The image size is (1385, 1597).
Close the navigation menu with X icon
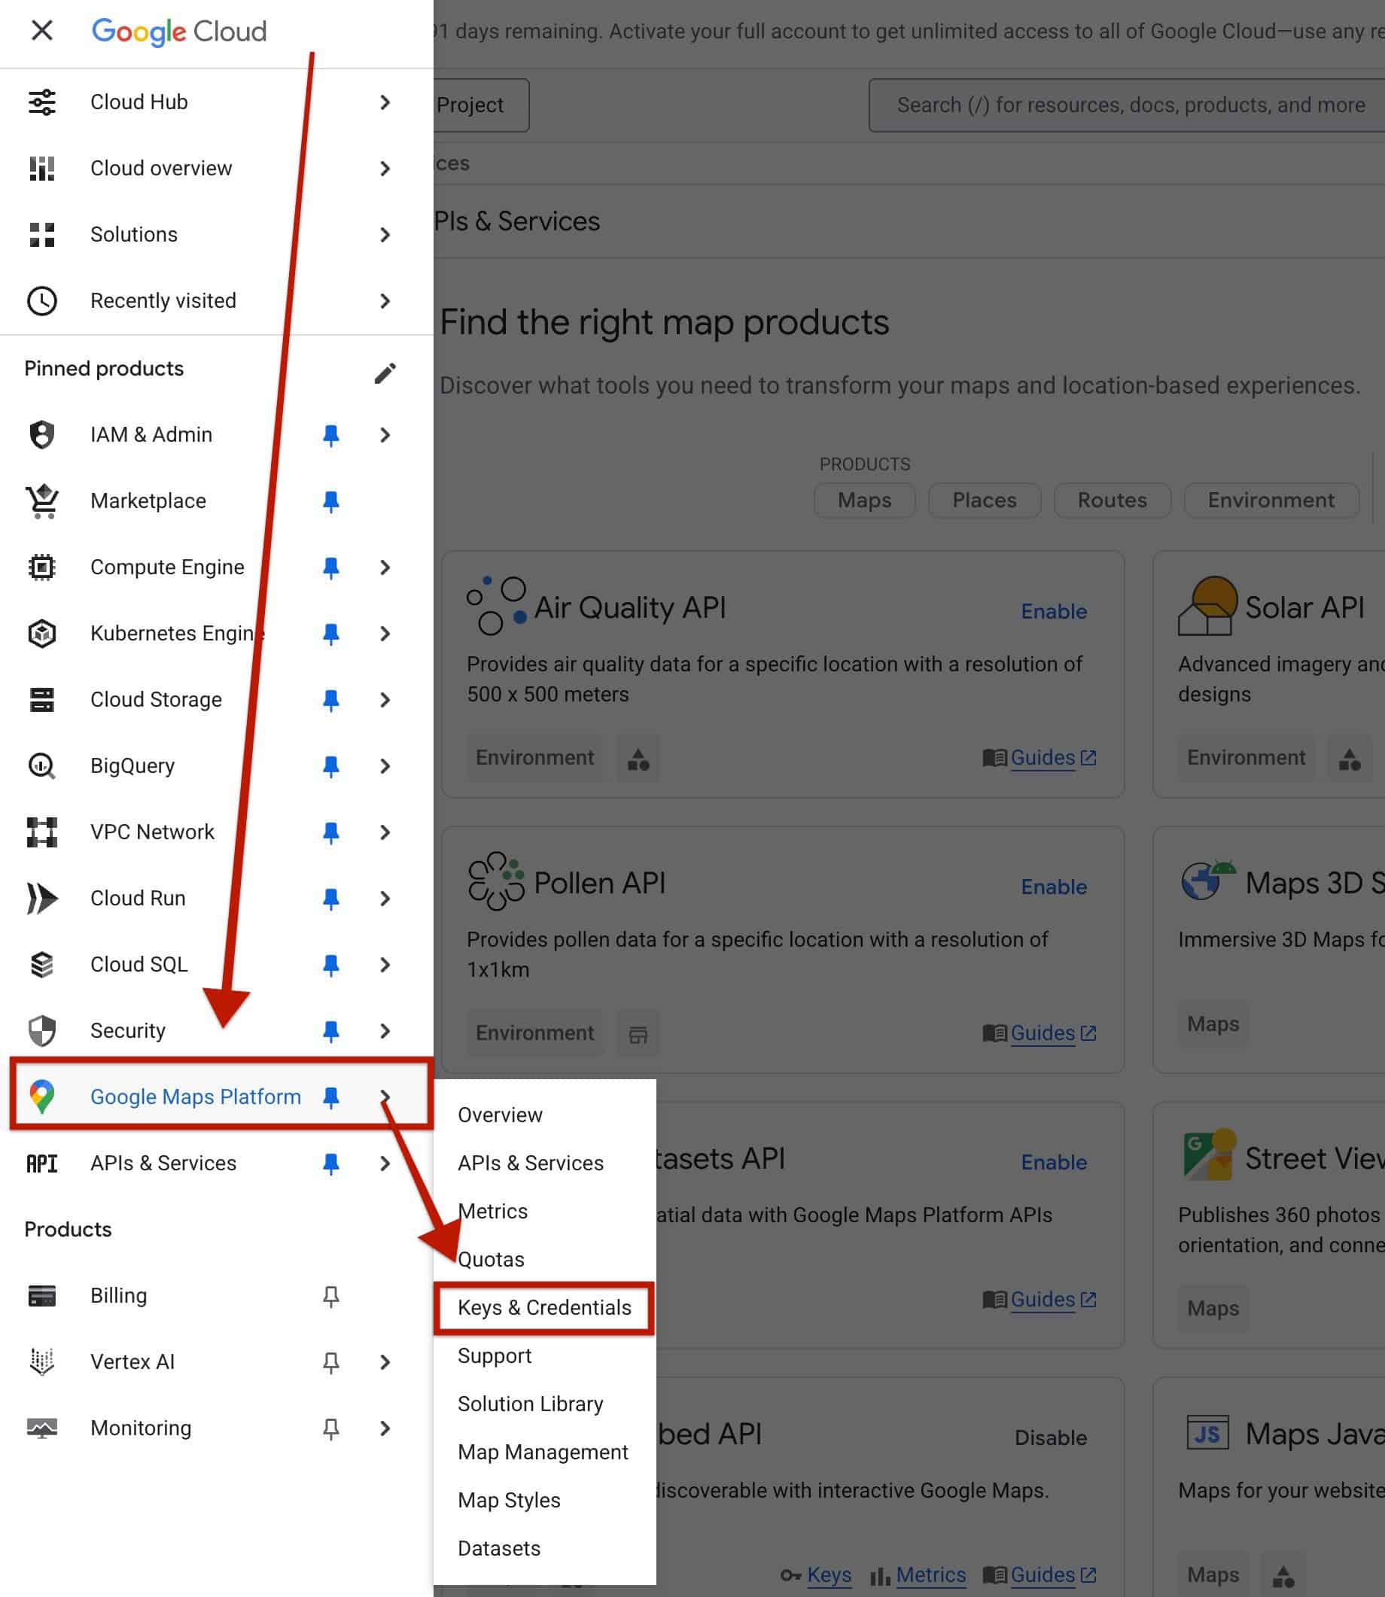41,31
